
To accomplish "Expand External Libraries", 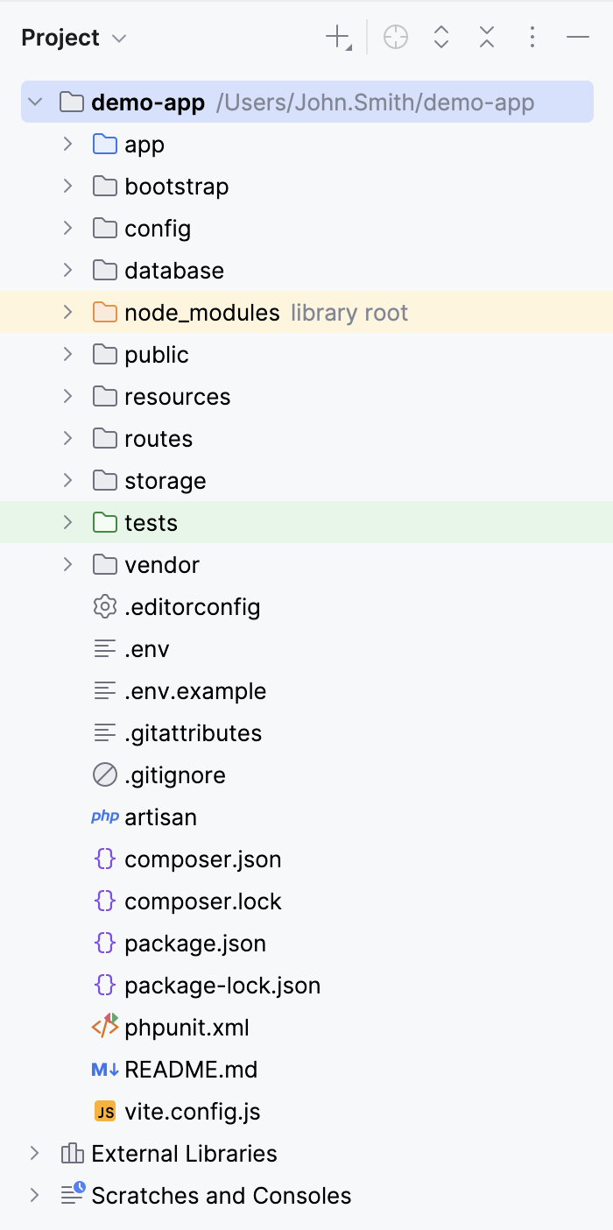I will (33, 1154).
